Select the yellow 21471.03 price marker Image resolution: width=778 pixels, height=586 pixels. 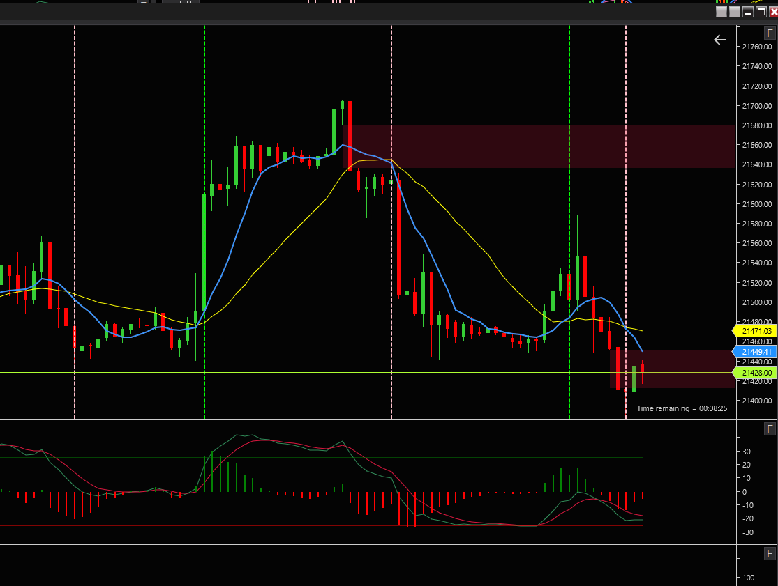[754, 331]
